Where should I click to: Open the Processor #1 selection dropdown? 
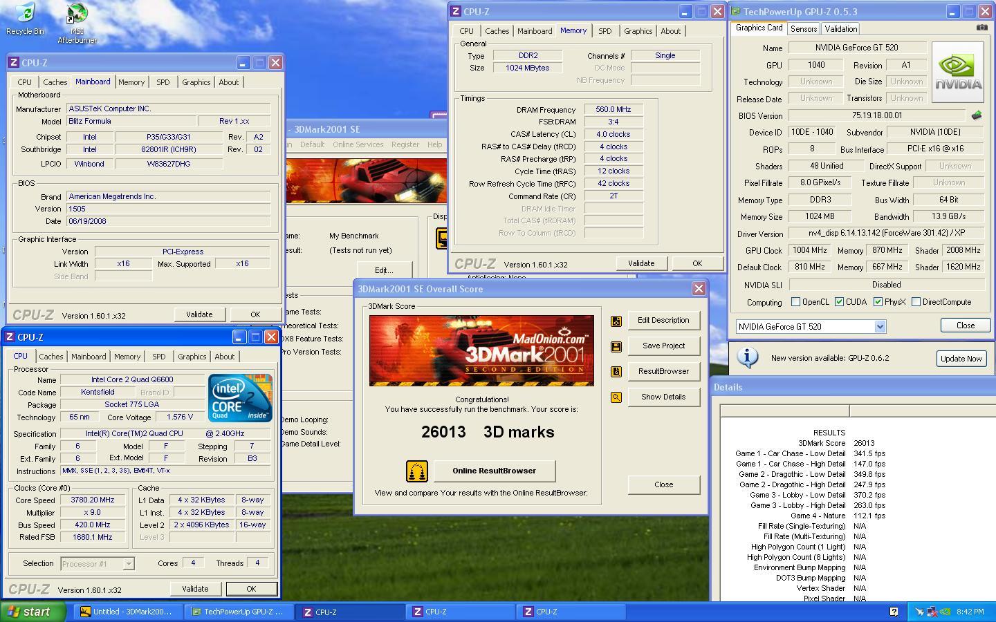[129, 564]
